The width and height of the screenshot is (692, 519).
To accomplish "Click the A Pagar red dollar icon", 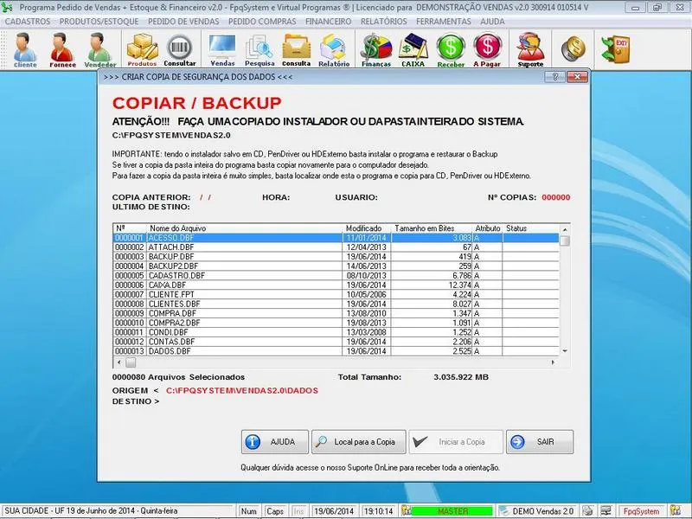I will point(488,49).
